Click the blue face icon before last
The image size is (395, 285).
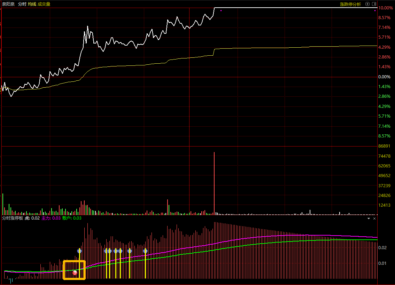pos(130,251)
